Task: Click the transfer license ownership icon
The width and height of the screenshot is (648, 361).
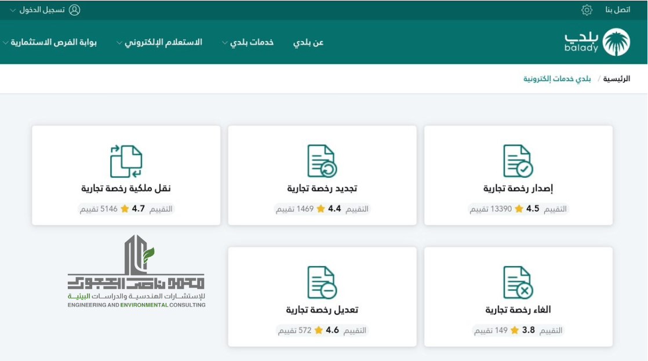Action: coord(126,161)
